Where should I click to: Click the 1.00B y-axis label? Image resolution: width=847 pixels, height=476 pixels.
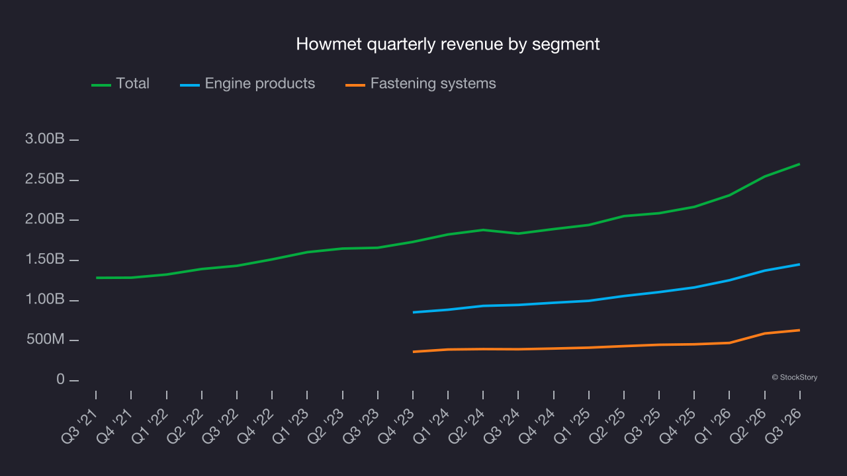(x=45, y=299)
